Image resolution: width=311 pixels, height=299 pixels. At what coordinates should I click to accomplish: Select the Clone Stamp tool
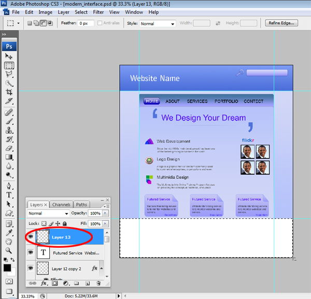pyautogui.click(x=9, y=130)
